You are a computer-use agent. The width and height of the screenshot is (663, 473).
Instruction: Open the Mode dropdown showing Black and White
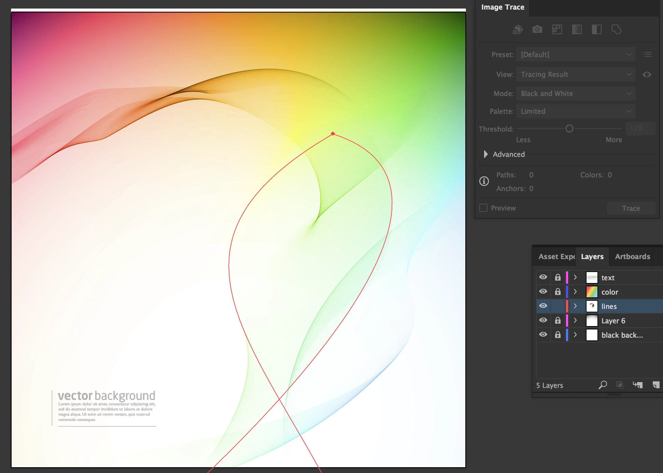(576, 94)
